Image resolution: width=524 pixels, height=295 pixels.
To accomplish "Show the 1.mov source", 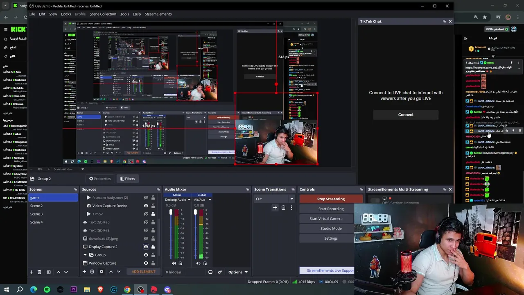I will click(146, 214).
